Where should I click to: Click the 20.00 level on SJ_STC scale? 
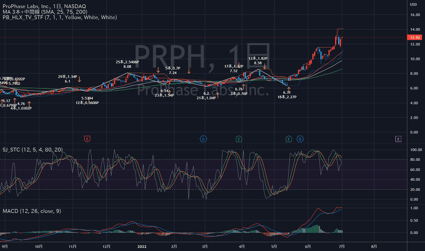pos(415,189)
